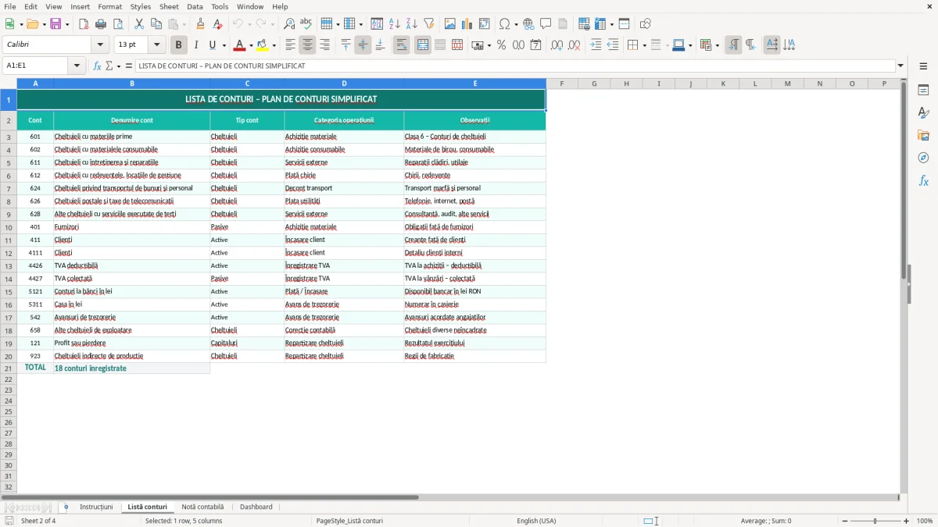Open the Format menu
The image size is (938, 527).
click(109, 6)
